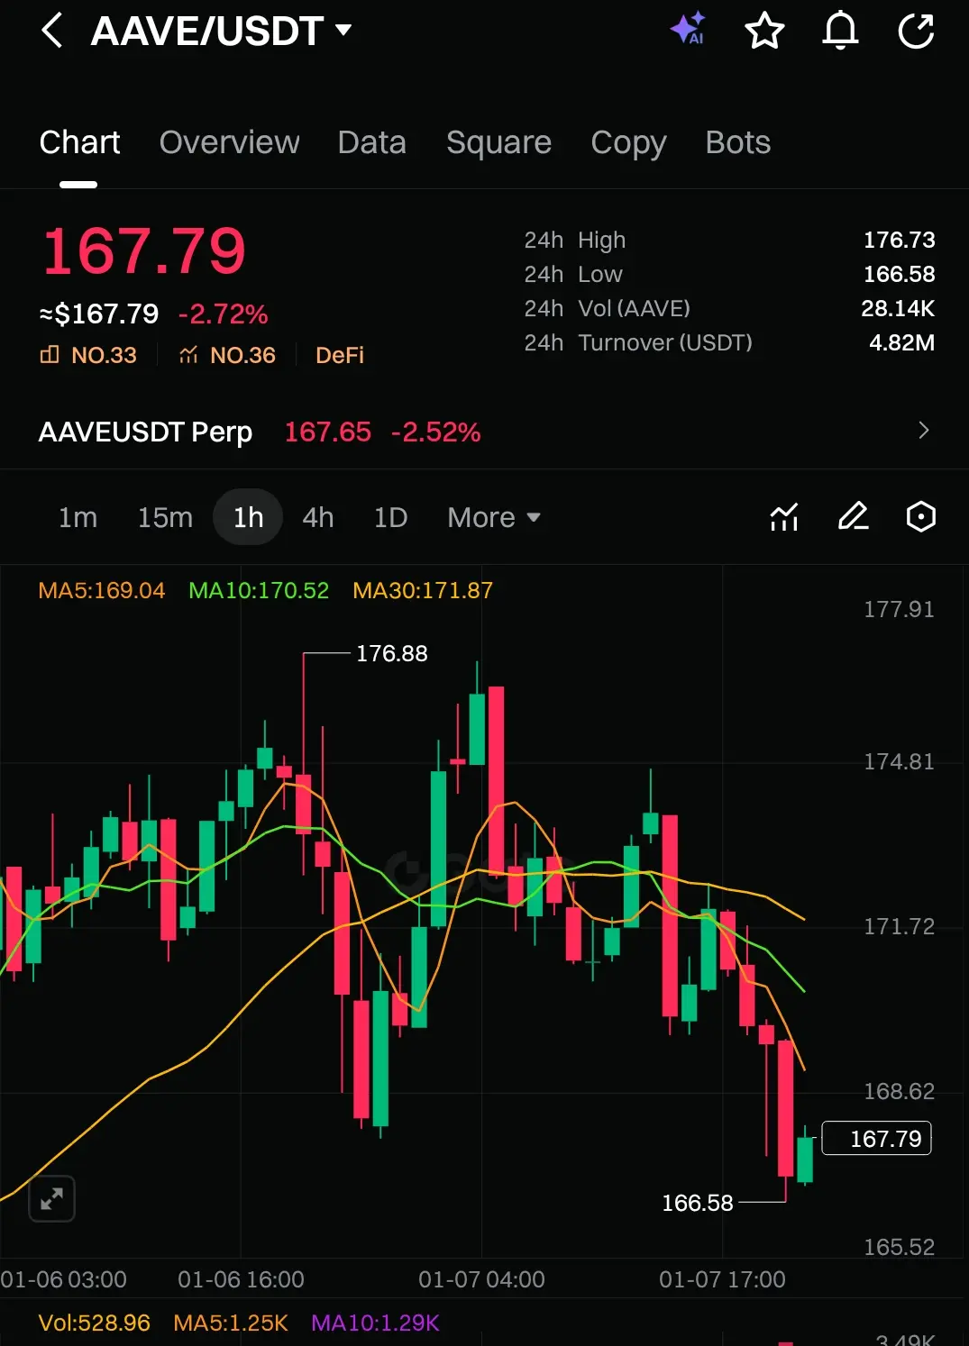Screen dimensions: 969x1346
Task: Tap the Vol:528.96 volume label
Action: [95, 1323]
